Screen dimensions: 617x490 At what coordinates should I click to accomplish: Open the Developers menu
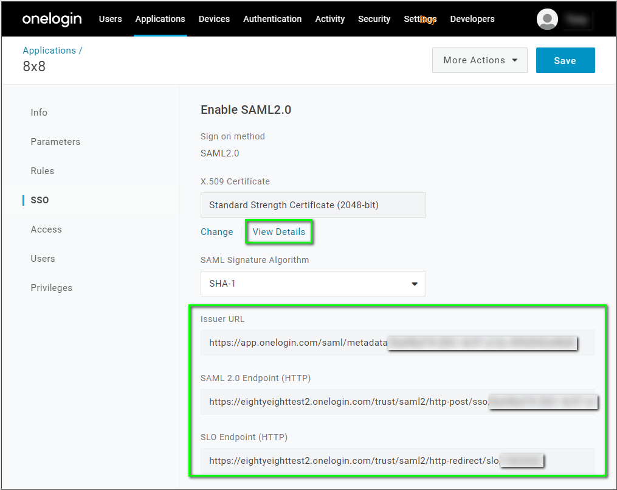click(x=472, y=19)
